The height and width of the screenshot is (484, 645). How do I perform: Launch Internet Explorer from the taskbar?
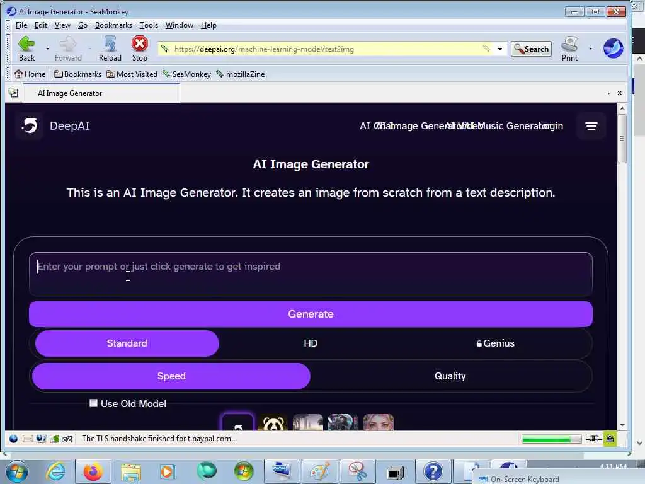coord(55,471)
